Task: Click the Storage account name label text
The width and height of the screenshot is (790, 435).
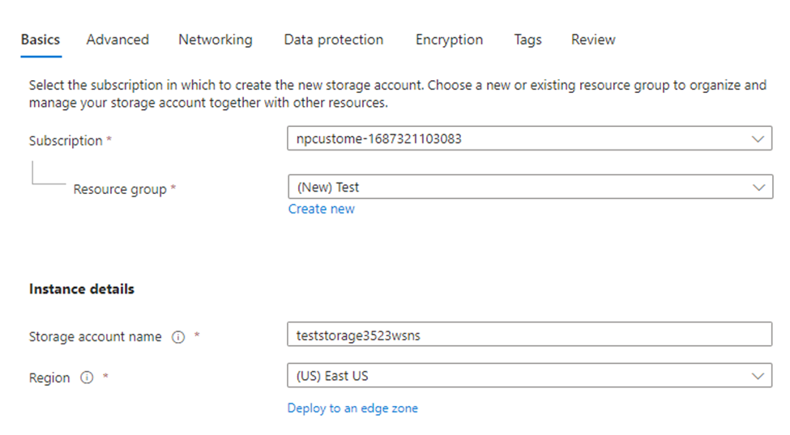Action: coord(96,337)
